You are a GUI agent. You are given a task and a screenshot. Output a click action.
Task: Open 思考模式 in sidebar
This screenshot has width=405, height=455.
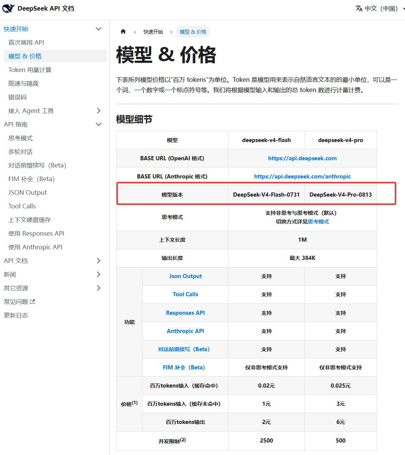[x=20, y=138]
